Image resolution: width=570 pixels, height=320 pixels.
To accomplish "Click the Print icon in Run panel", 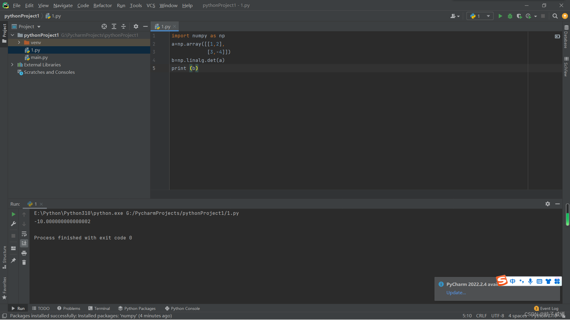I will tap(24, 253).
